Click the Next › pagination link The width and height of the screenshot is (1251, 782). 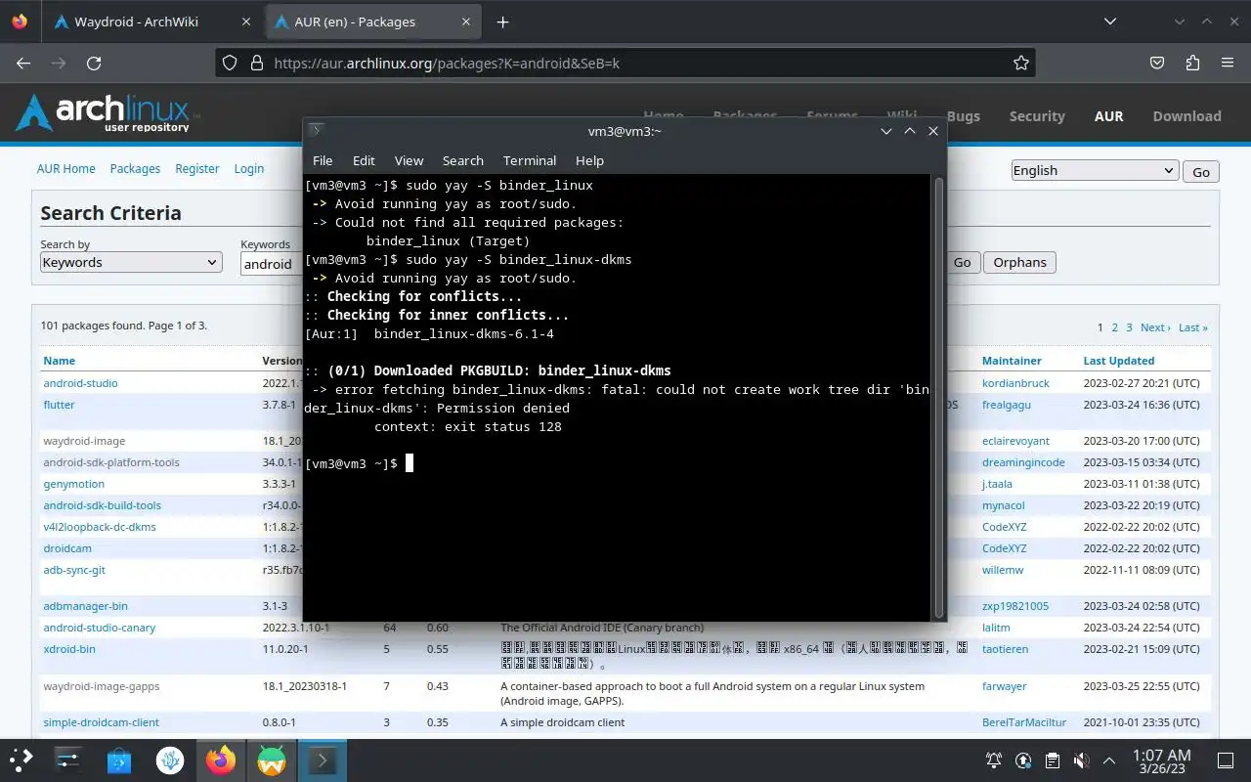click(1155, 327)
